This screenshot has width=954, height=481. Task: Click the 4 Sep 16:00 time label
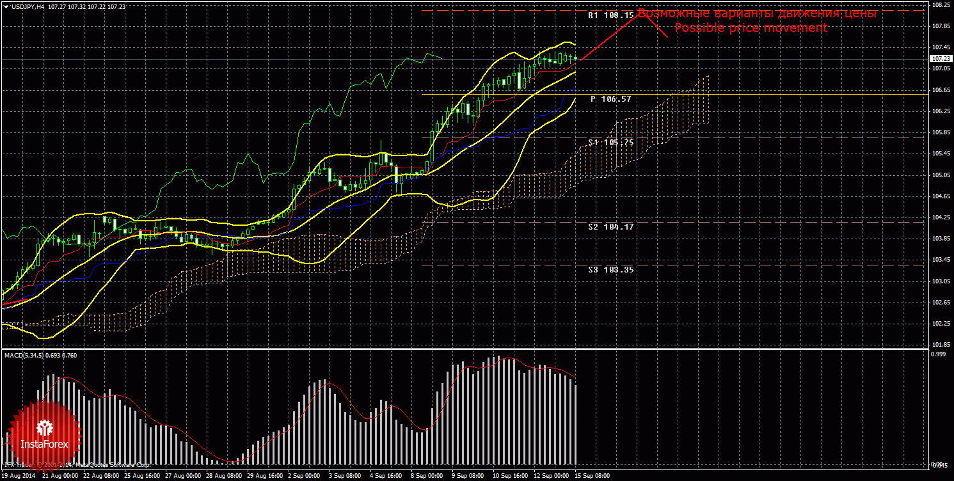pos(386,476)
